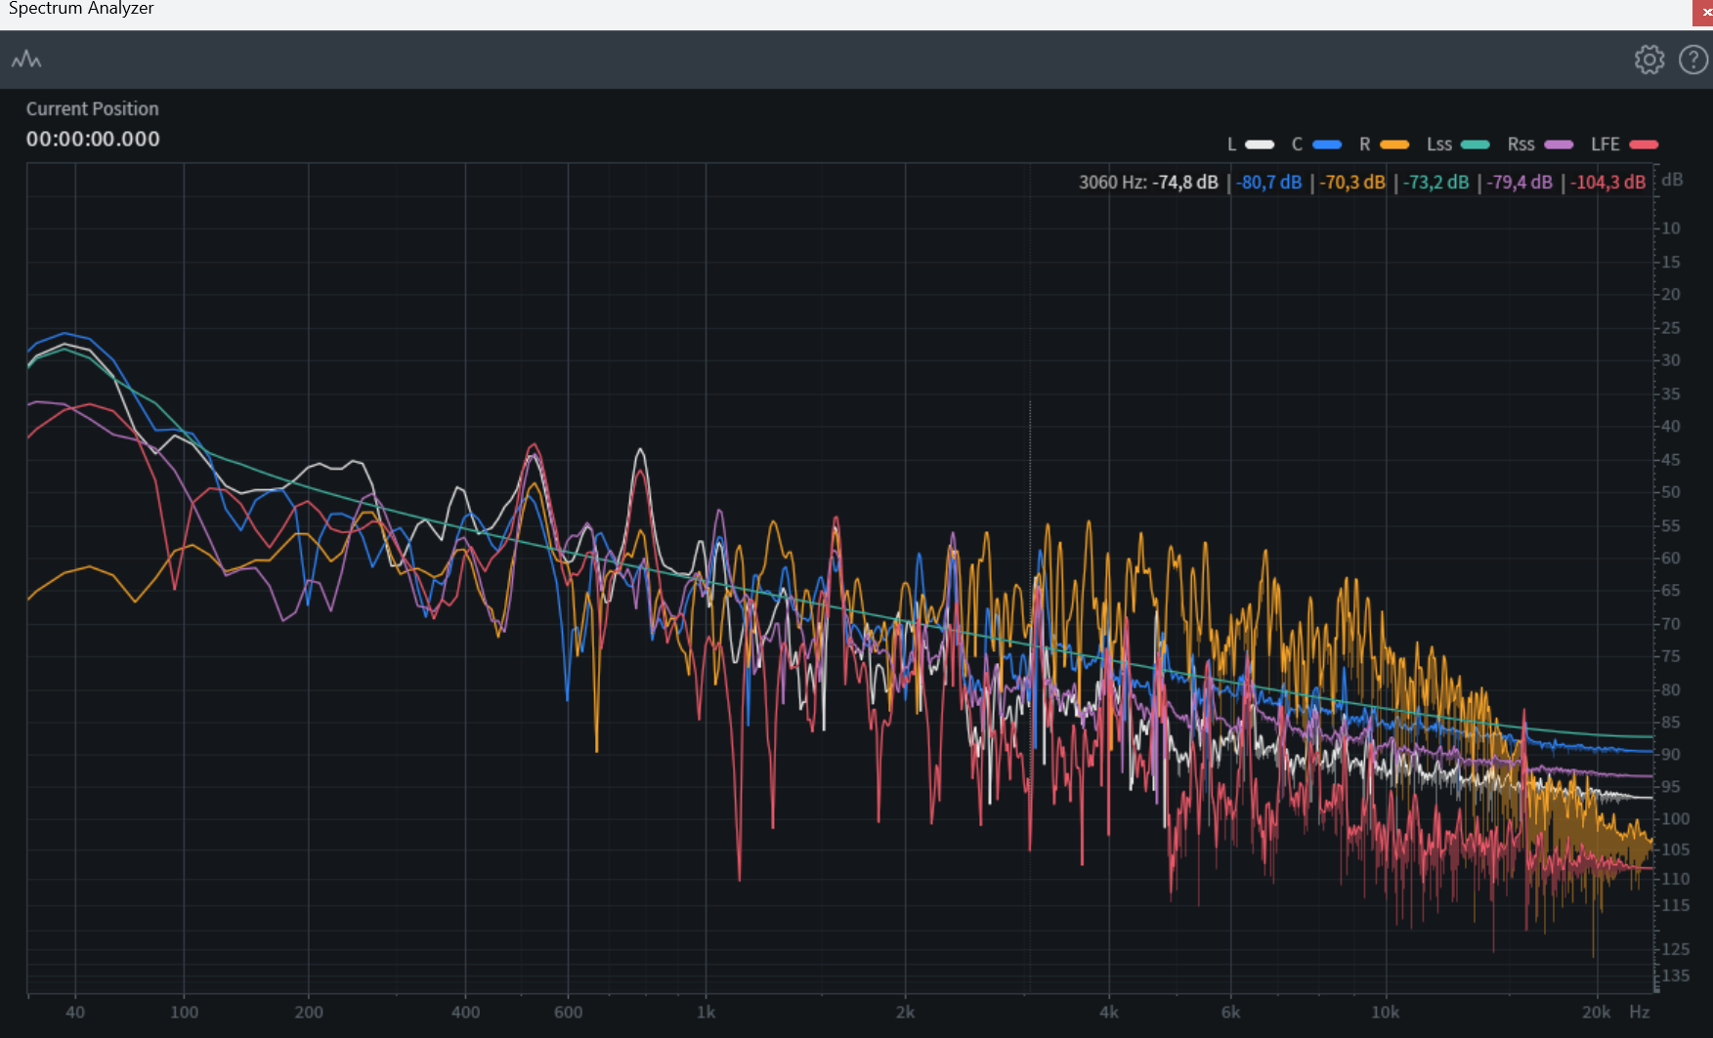This screenshot has height=1038, width=1713.
Task: Select the L channel legend label
Action: tap(1231, 145)
